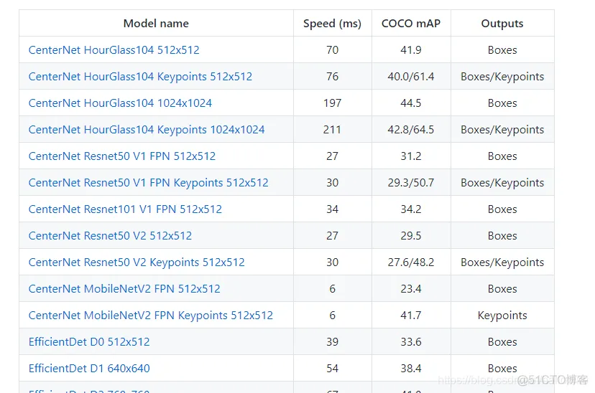
Task: Select Keypoints output for MobileNetV2 FPN Keypoints
Action: [502, 315]
